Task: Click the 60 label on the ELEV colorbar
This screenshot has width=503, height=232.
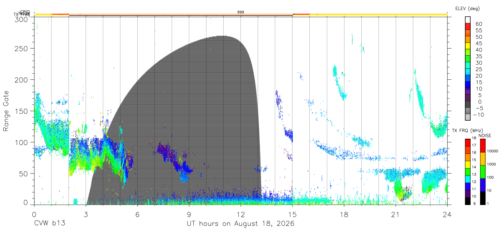Action: [x=479, y=24]
